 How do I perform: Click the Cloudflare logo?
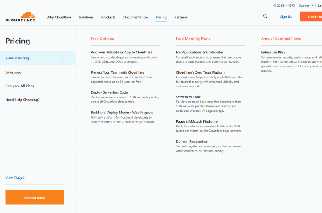coord(20,16)
